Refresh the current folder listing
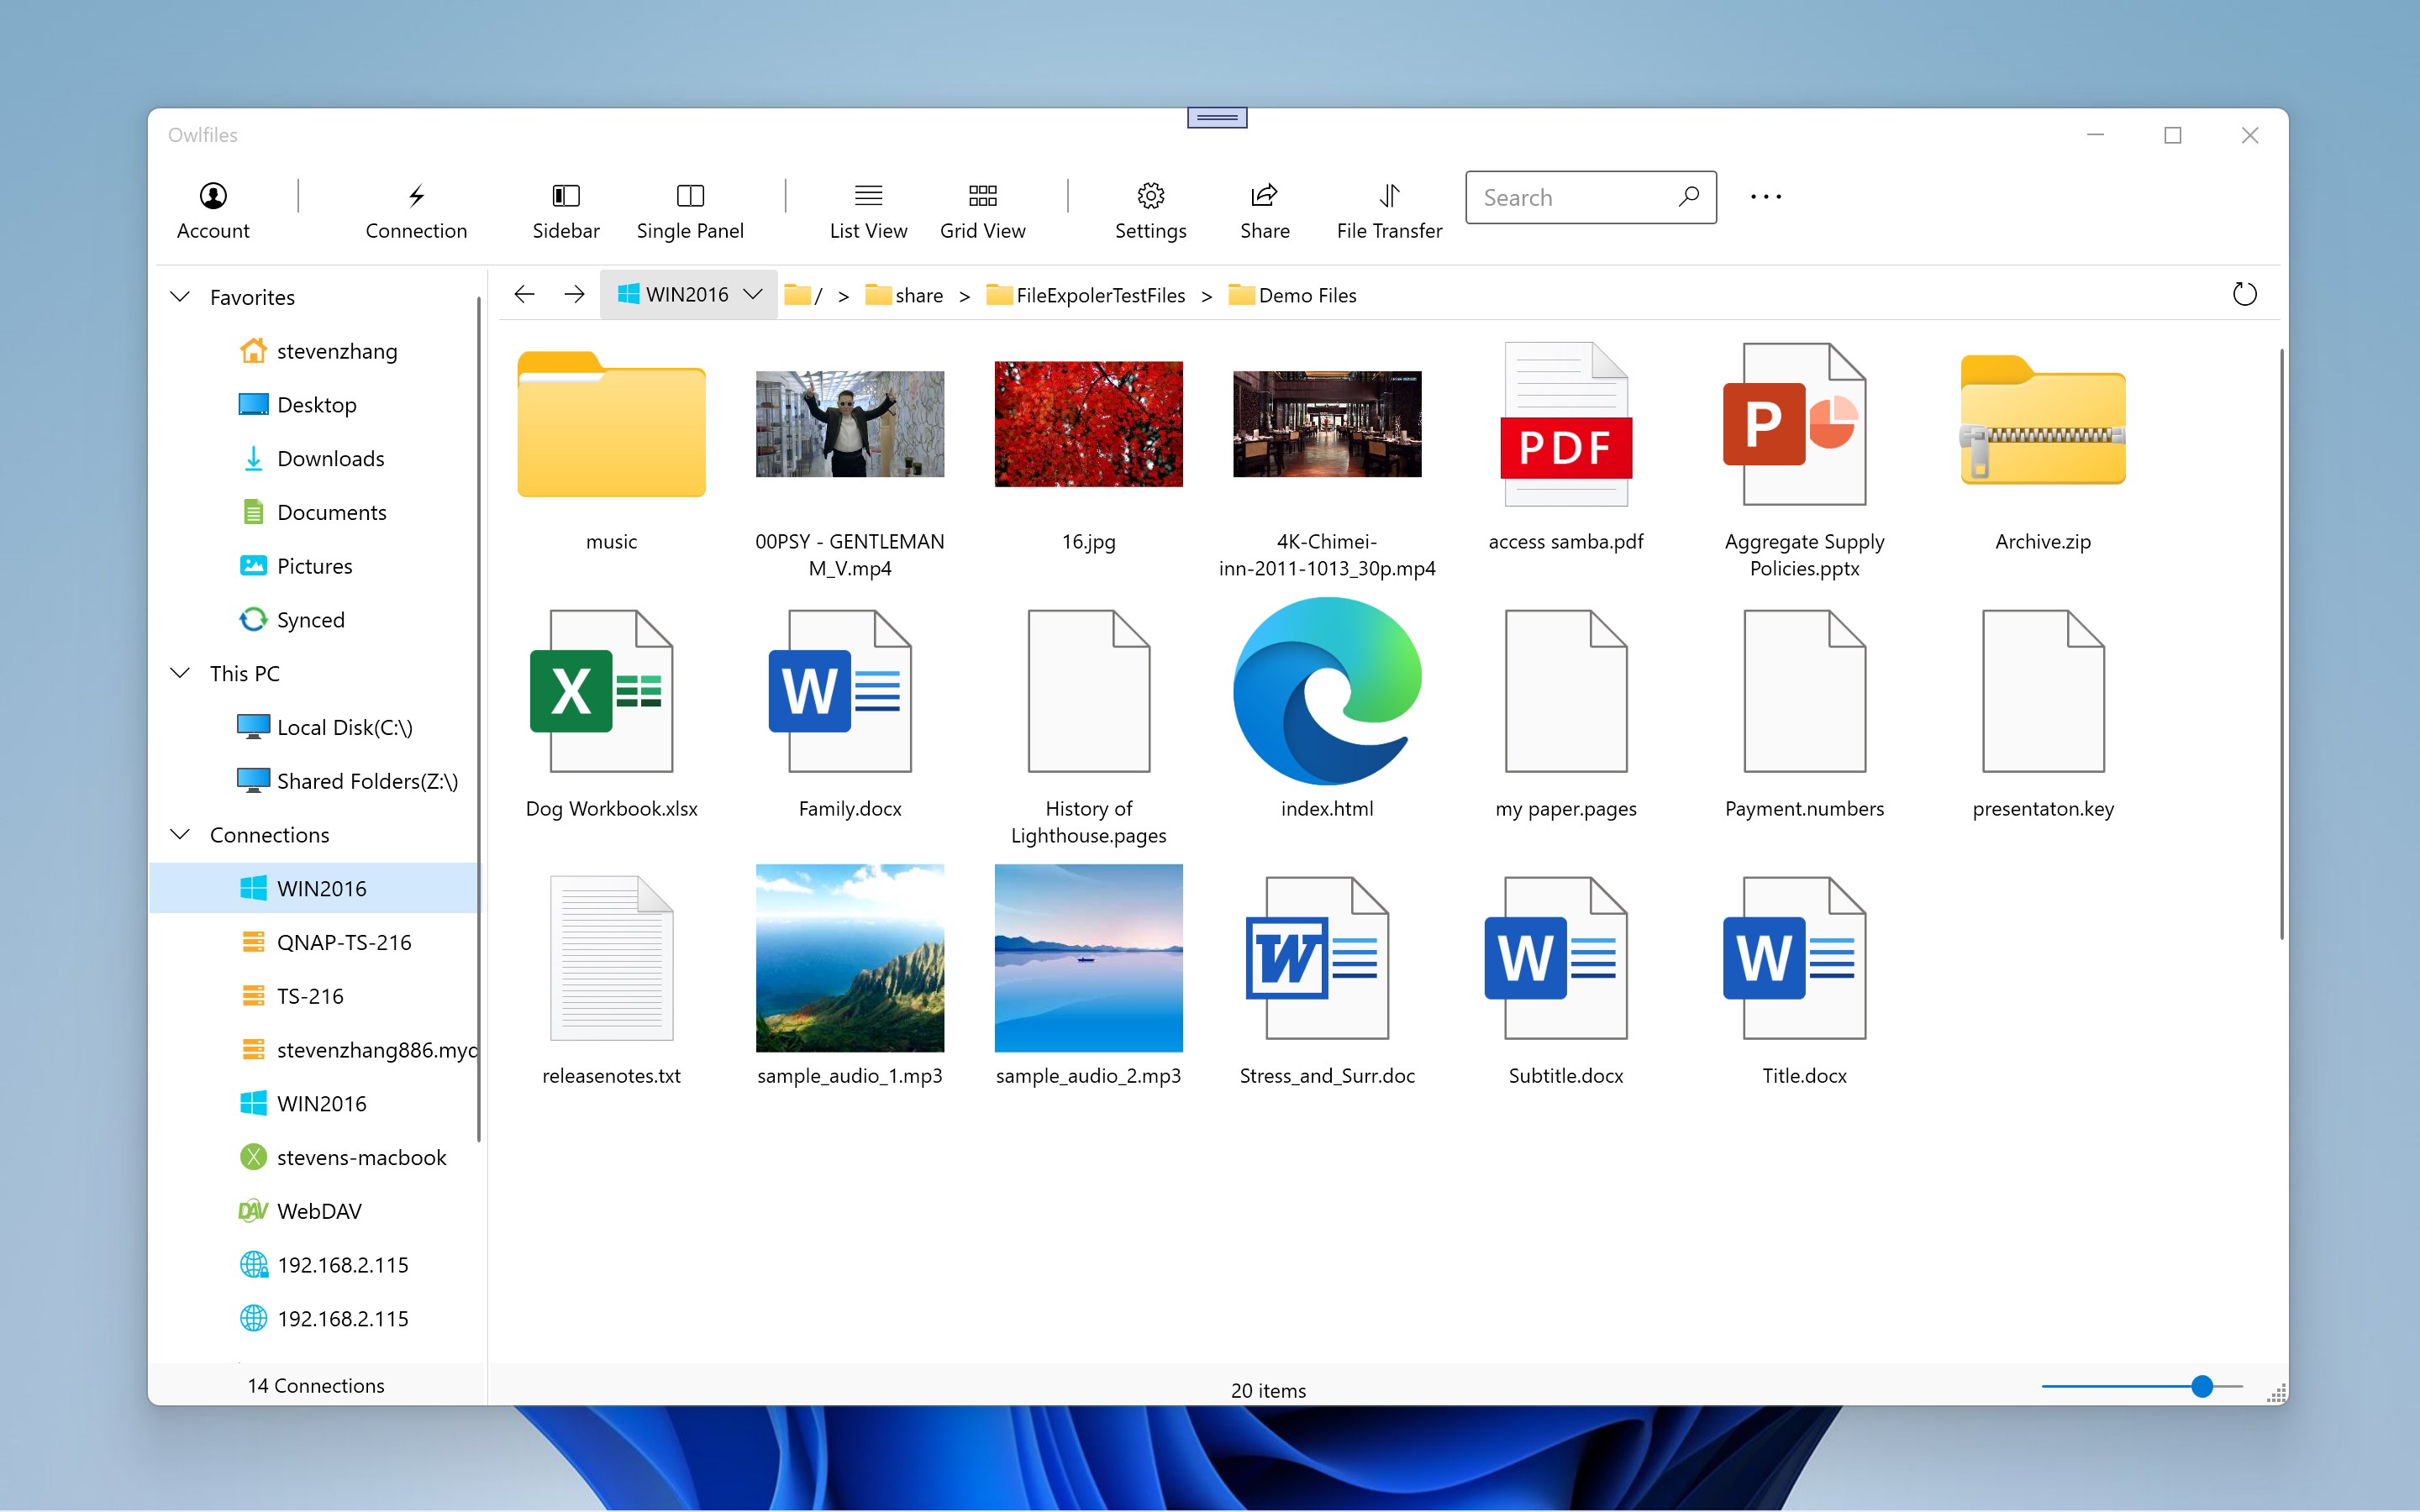2420x1512 pixels. pos(2244,294)
